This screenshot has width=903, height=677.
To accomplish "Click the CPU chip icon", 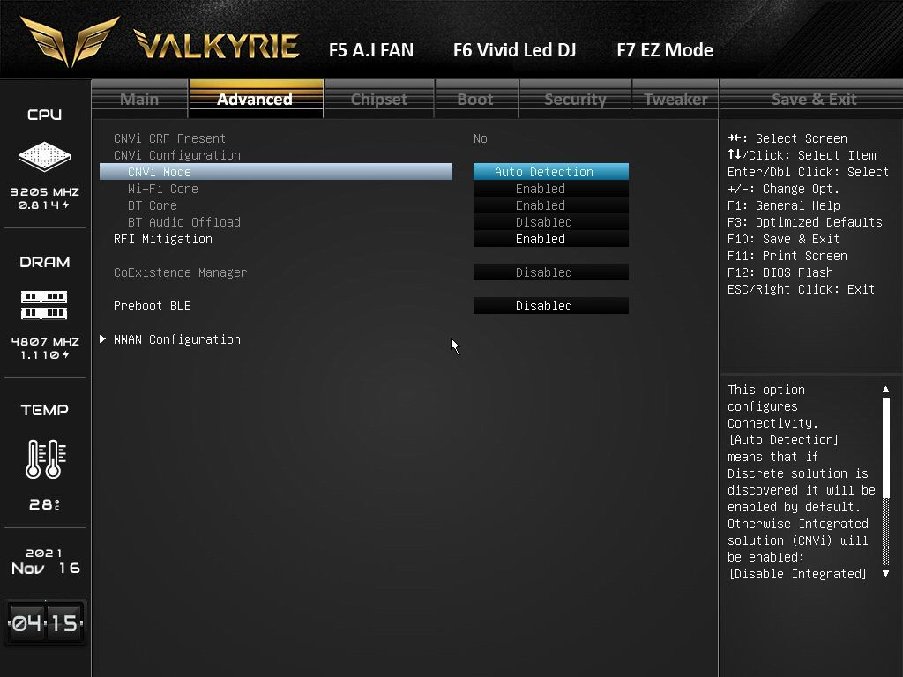I will tap(44, 156).
